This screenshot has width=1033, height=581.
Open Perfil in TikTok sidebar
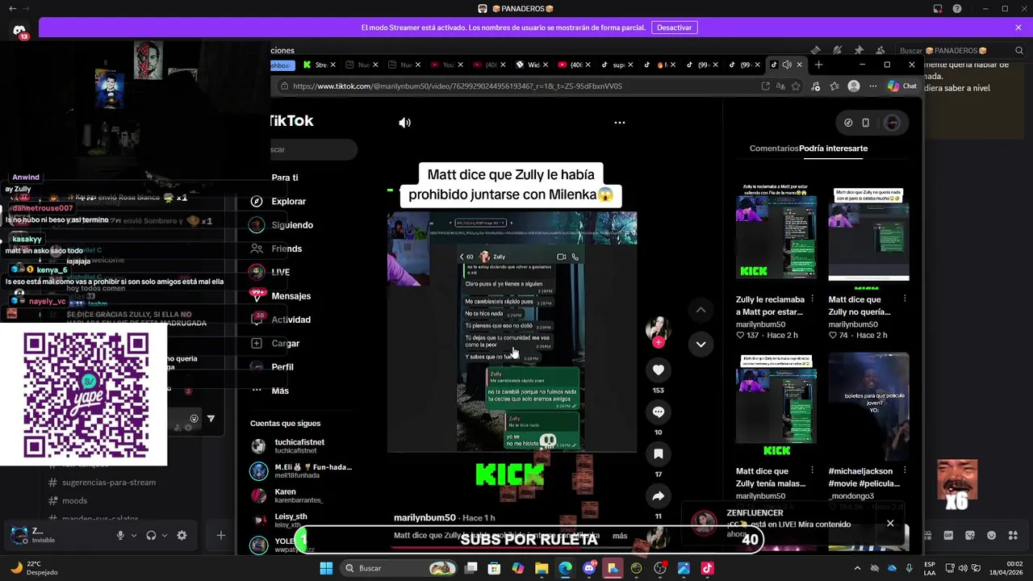pyautogui.click(x=273, y=366)
